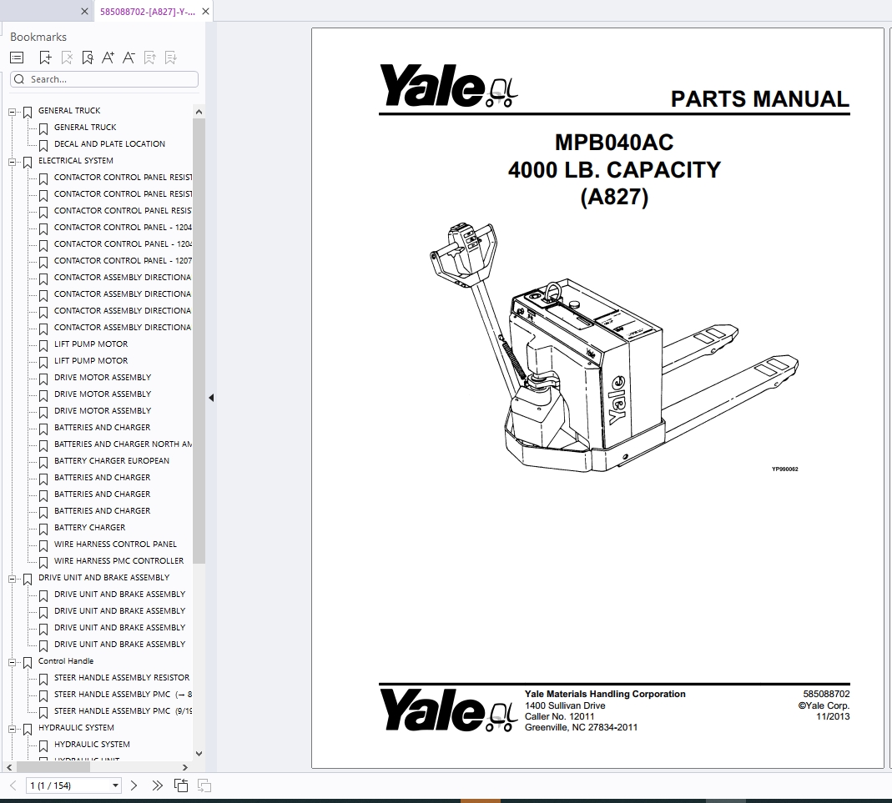Select the ELECTRICAL SYSTEM bookmark heading
The height and width of the screenshot is (803, 892).
[x=76, y=160]
